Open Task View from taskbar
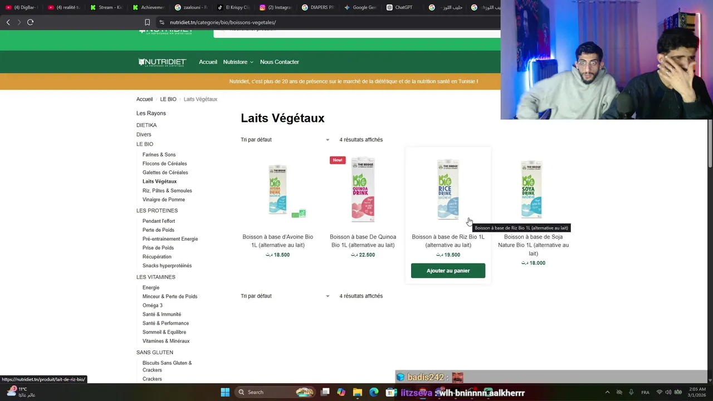Image resolution: width=713 pixels, height=401 pixels. pyautogui.click(x=325, y=392)
